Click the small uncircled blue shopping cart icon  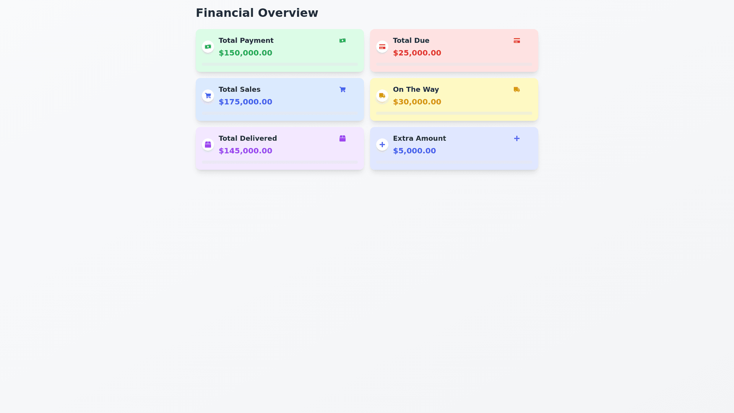343,89
